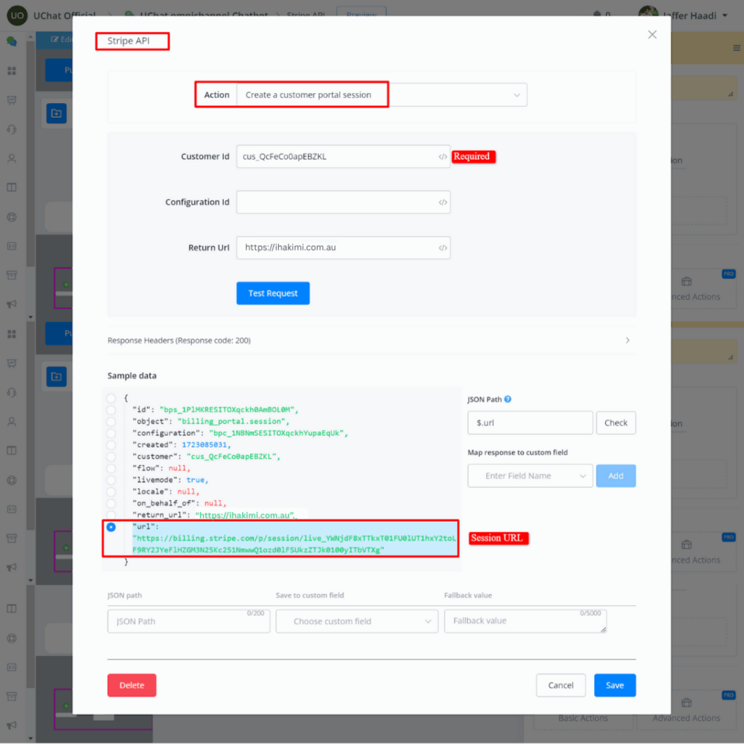The image size is (744, 744).
Task: Click the Test Request button
Action: (272, 294)
